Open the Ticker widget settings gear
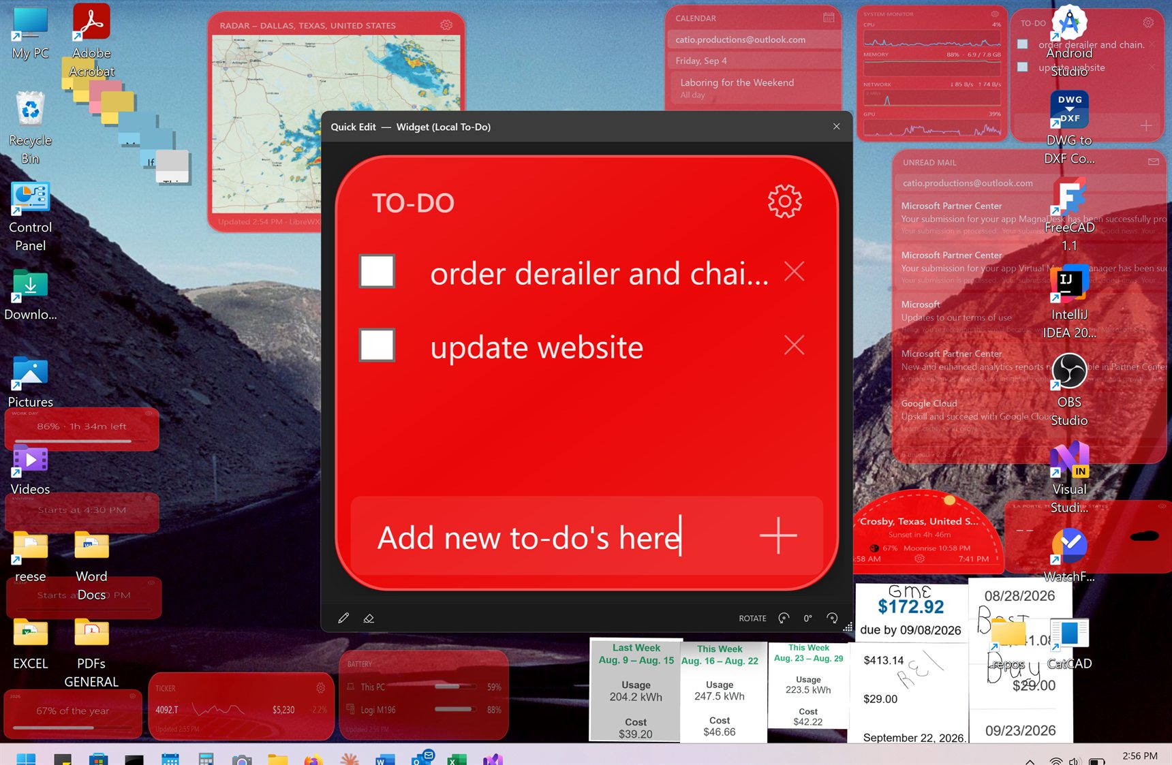 [321, 688]
